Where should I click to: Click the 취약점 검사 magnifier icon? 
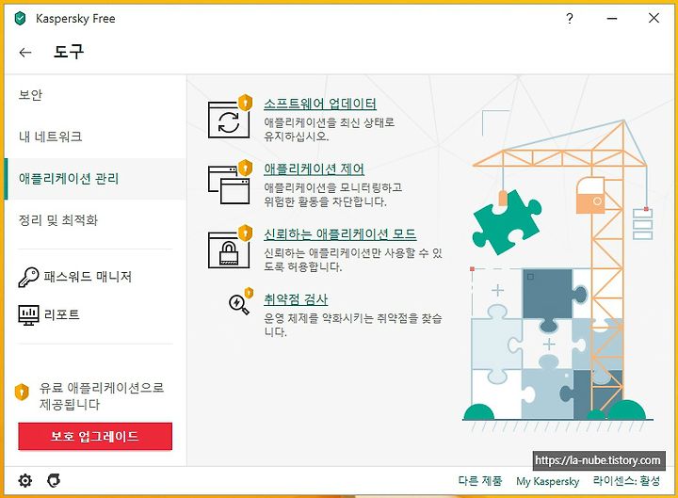pos(240,301)
